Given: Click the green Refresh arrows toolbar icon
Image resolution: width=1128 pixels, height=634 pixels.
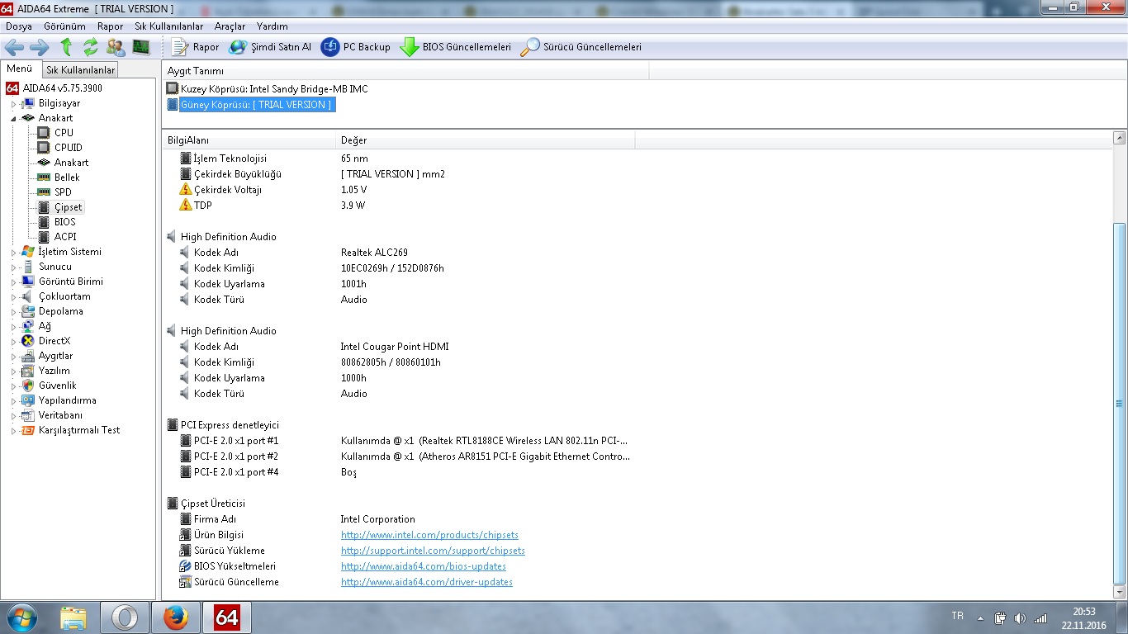Looking at the screenshot, I should coord(90,47).
